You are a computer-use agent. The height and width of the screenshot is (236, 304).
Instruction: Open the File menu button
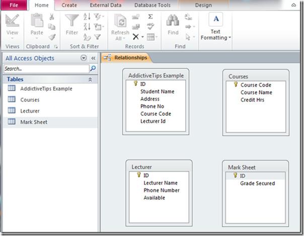(x=14, y=5)
